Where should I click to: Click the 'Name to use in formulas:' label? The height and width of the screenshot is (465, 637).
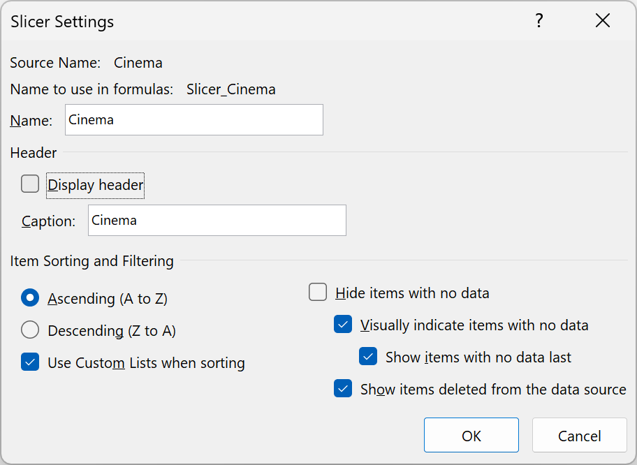(91, 89)
